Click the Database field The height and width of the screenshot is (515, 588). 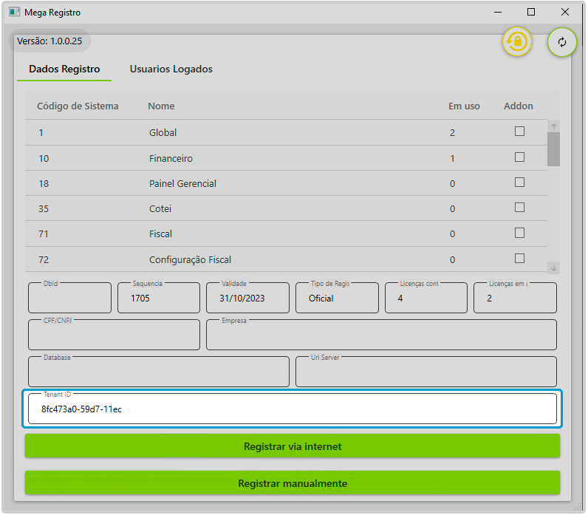159,372
